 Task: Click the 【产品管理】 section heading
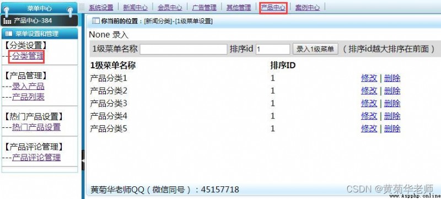[25, 76]
